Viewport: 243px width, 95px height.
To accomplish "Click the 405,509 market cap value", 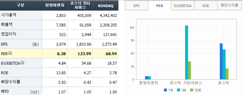I will 84,16.
